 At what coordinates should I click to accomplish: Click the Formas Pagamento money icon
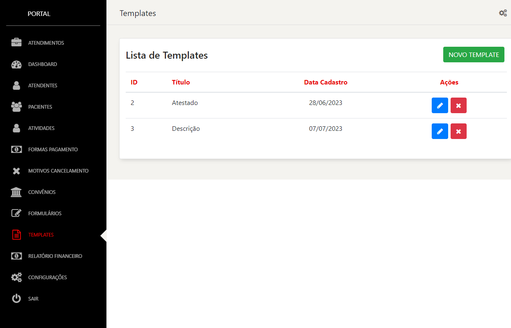[x=16, y=150]
